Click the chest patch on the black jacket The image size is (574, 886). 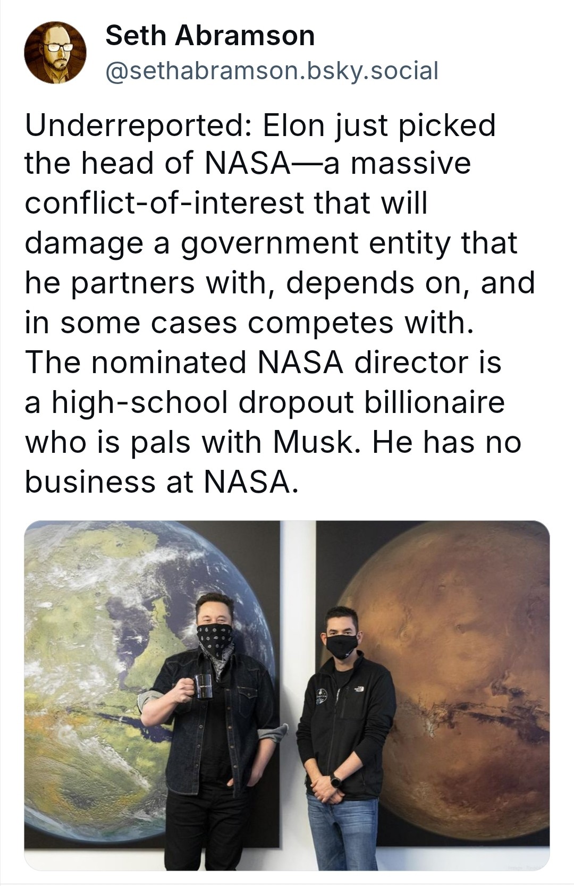[x=320, y=697]
